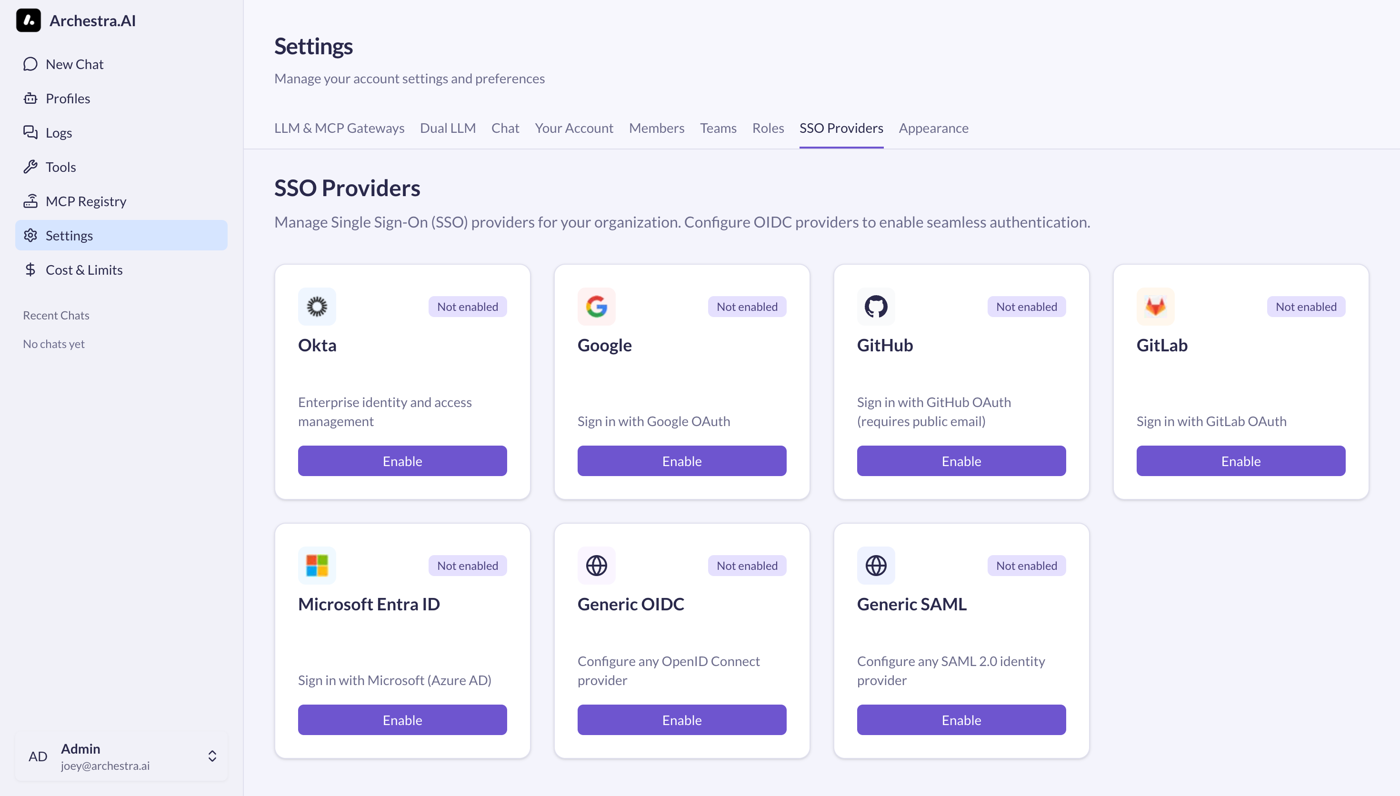Open the Logs page
Viewport: 1400px width, 796px height.
(x=59, y=133)
